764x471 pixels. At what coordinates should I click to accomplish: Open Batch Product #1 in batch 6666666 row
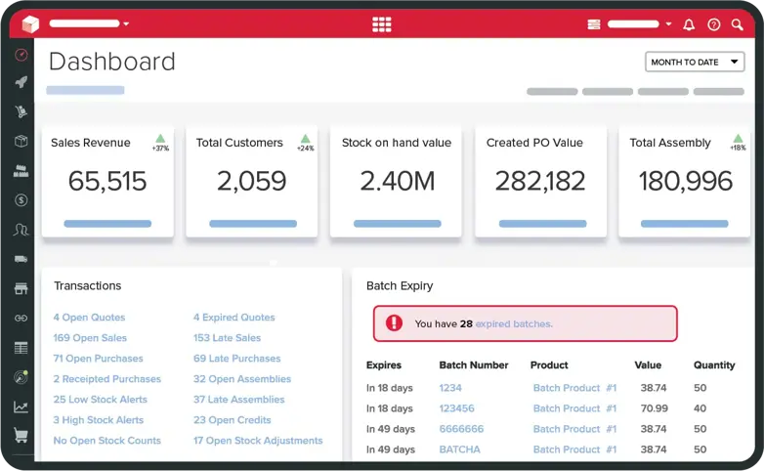point(574,429)
